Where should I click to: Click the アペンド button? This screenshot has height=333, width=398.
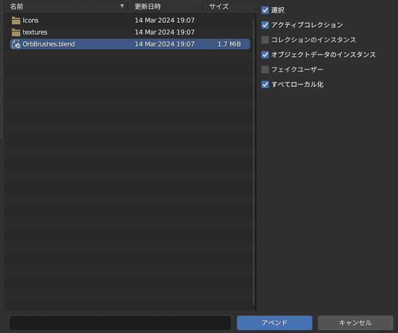click(275, 323)
